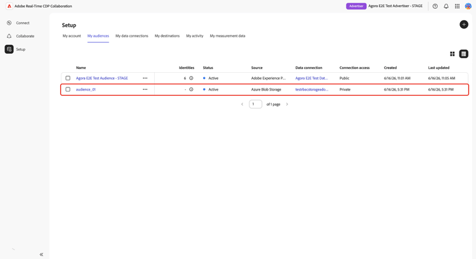The width and height of the screenshot is (476, 259).
Task: Open the user profile avatar
Action: point(468,6)
